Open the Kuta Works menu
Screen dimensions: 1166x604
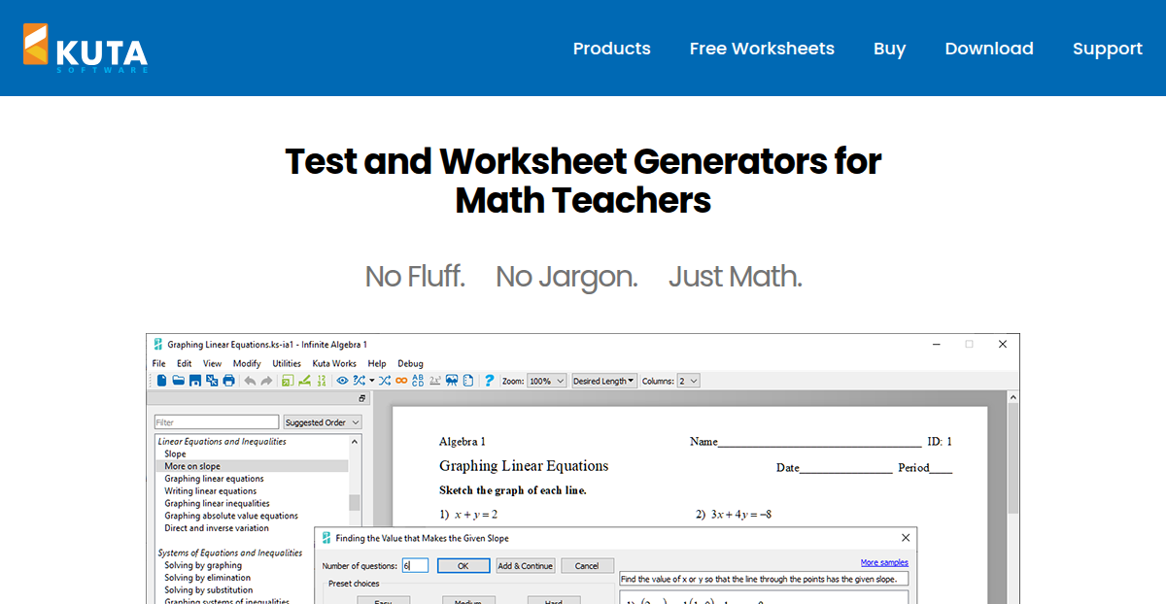pos(334,363)
